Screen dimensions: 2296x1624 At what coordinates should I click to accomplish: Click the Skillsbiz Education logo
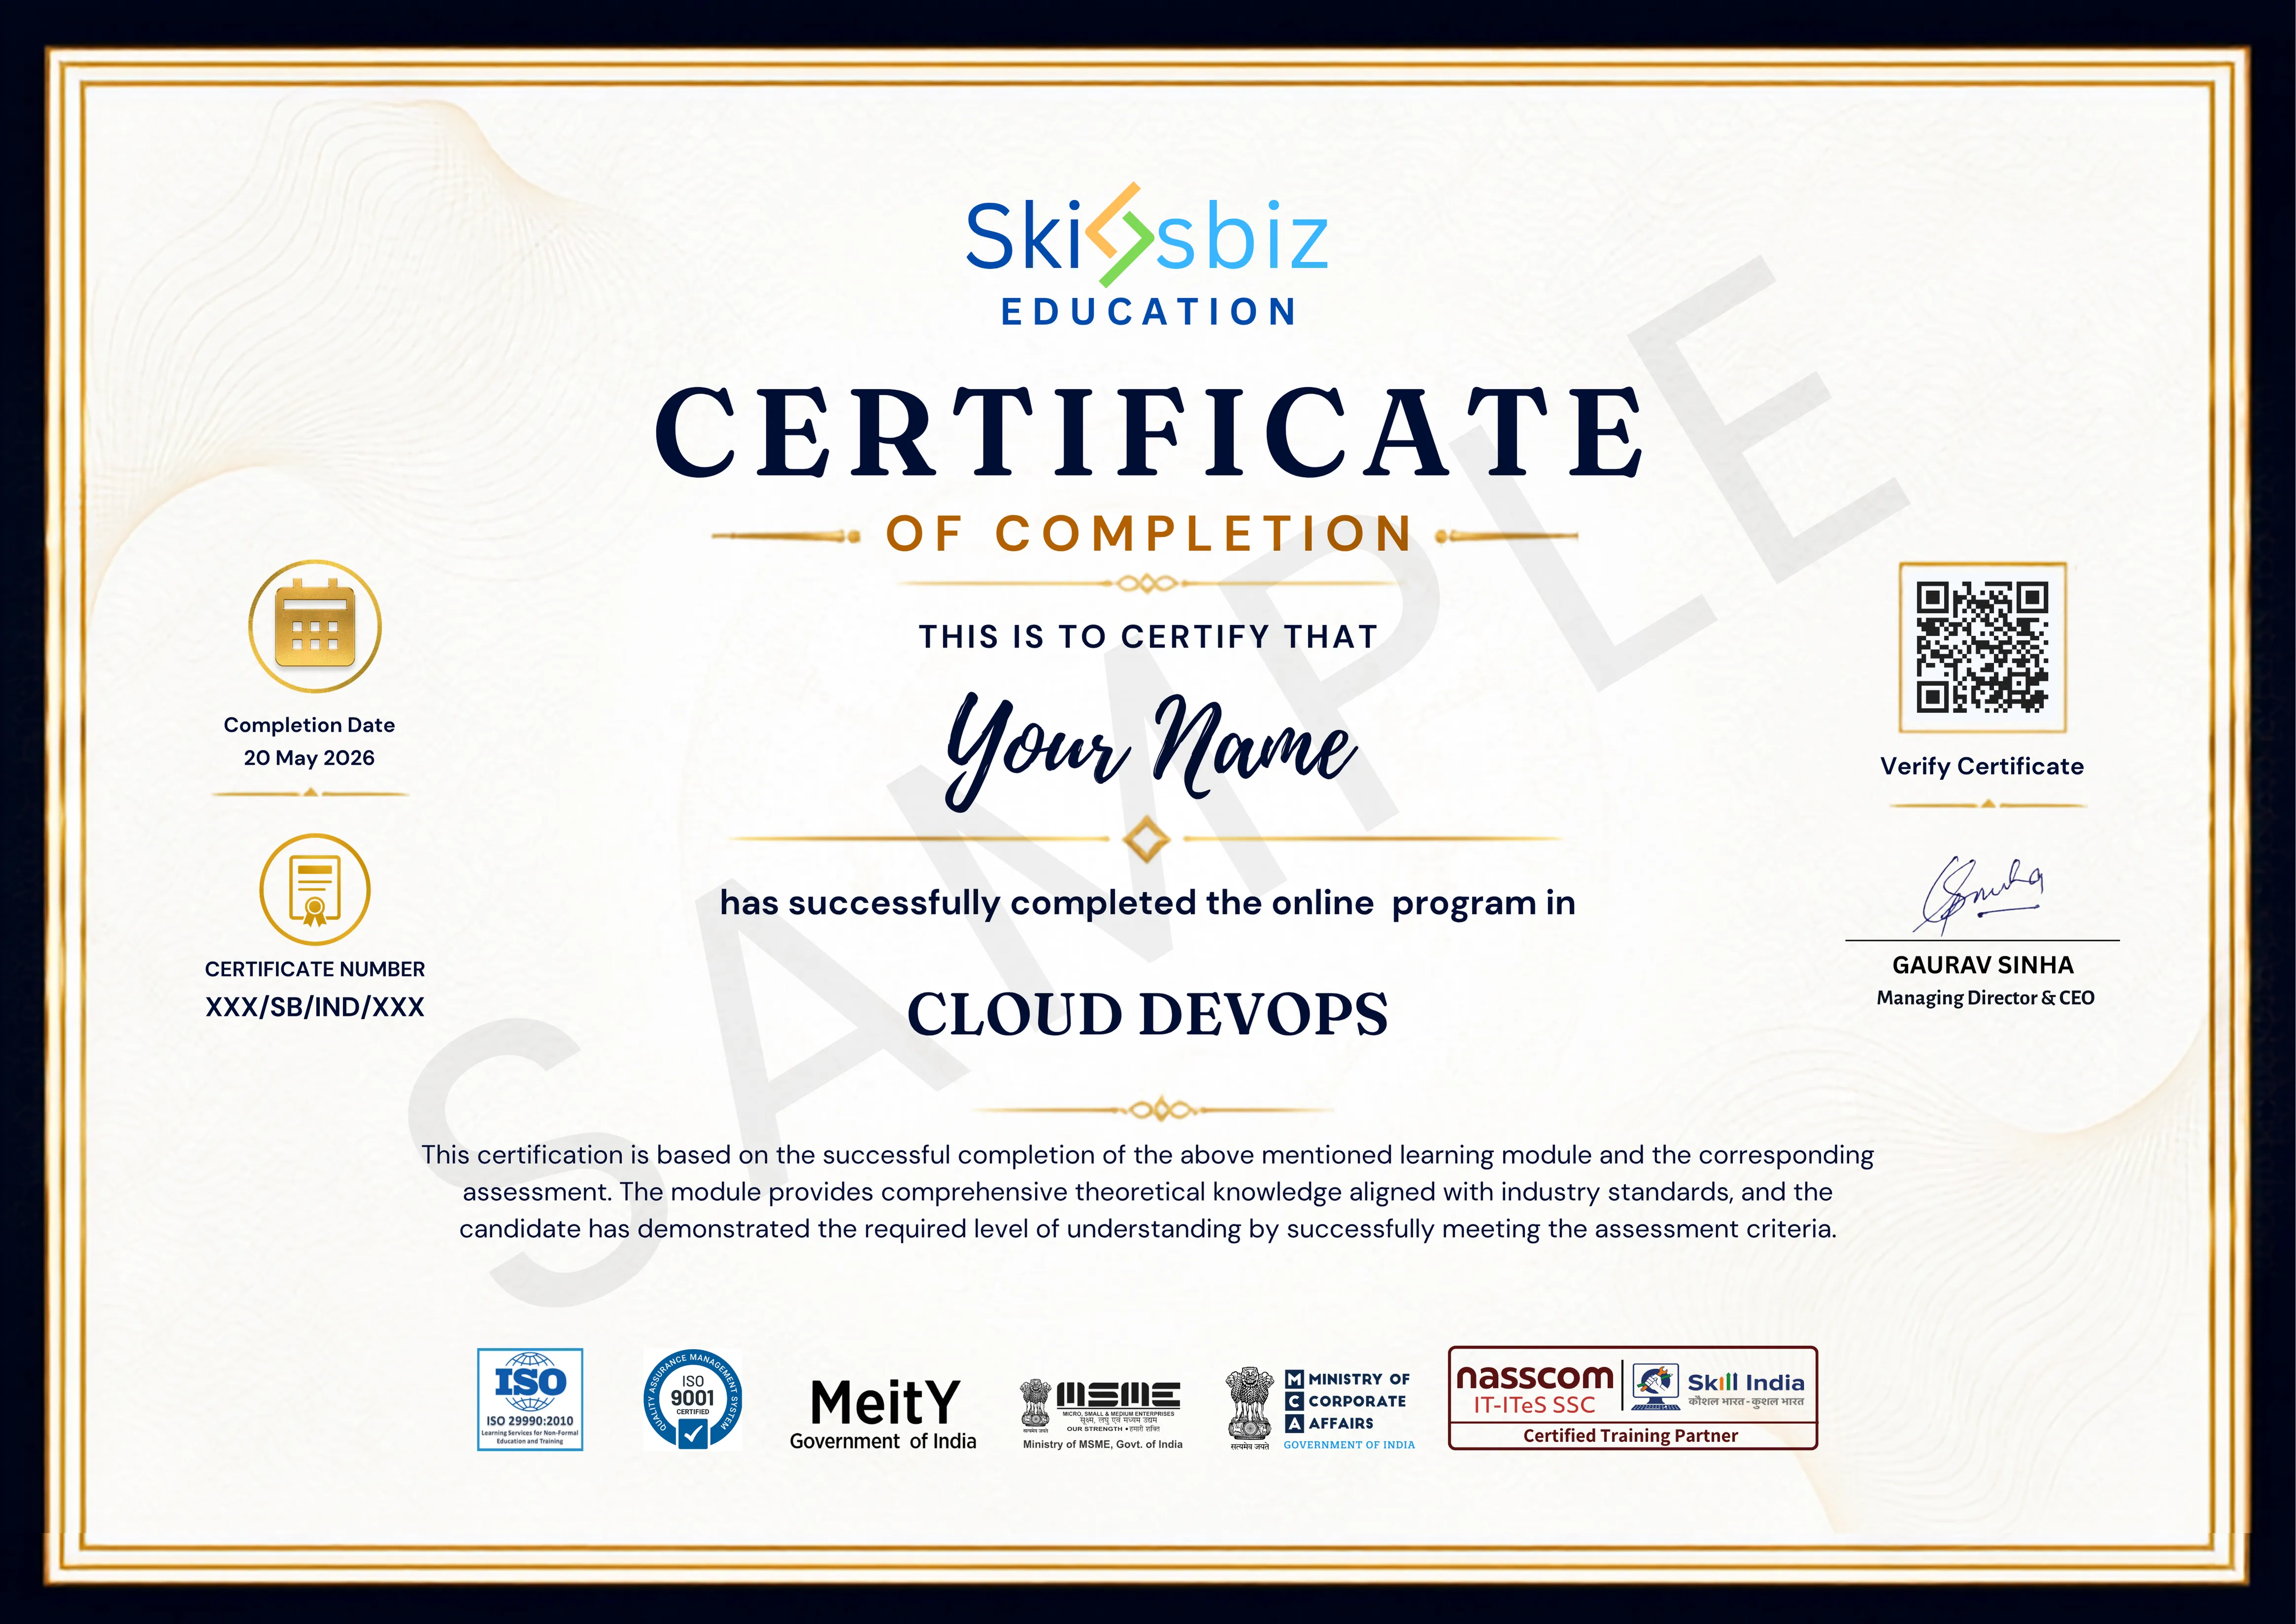(1147, 255)
